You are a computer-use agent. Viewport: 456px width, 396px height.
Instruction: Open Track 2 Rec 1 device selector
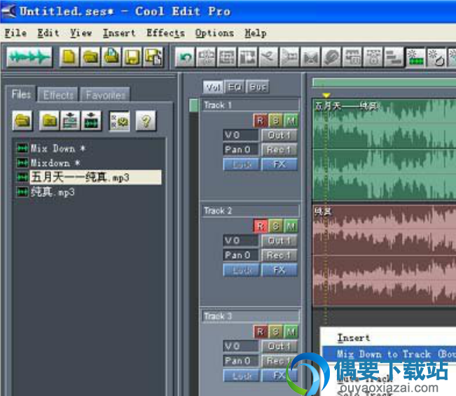coord(279,255)
